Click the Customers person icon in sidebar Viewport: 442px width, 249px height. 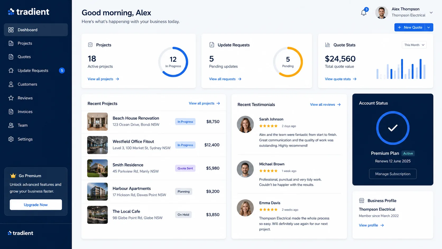pyautogui.click(x=11, y=84)
